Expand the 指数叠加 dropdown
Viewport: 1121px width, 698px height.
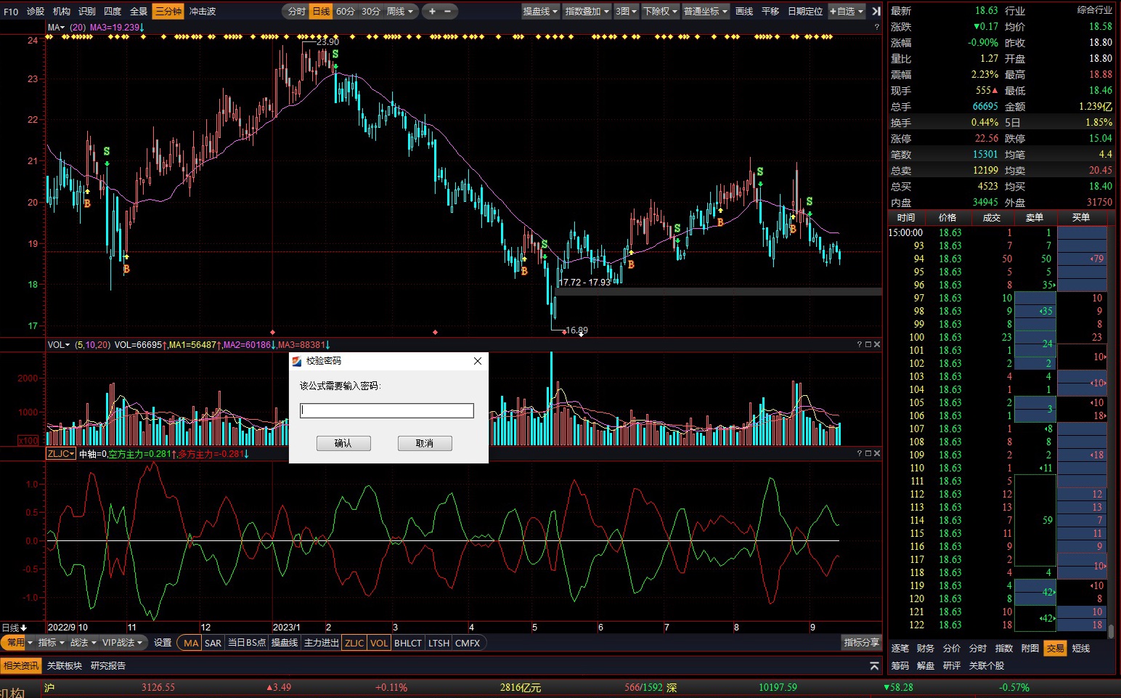click(x=587, y=11)
